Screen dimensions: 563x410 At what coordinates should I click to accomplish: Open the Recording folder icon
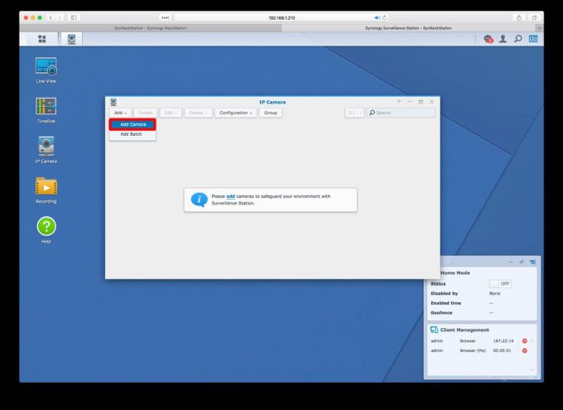click(x=46, y=188)
